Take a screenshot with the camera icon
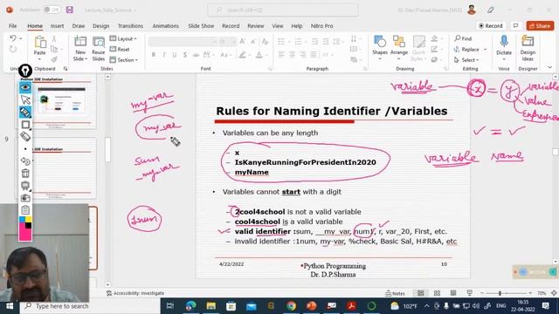 tap(25, 198)
